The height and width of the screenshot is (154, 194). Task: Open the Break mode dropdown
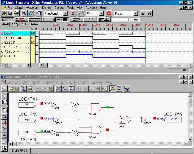point(136,13)
